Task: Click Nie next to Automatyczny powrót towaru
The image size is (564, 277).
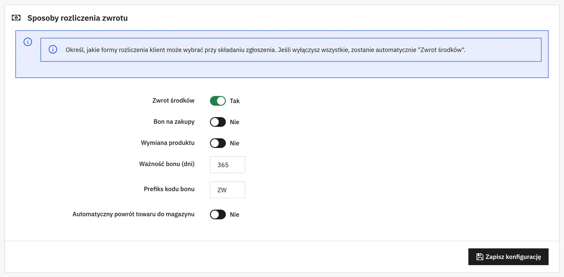Action: (234, 214)
